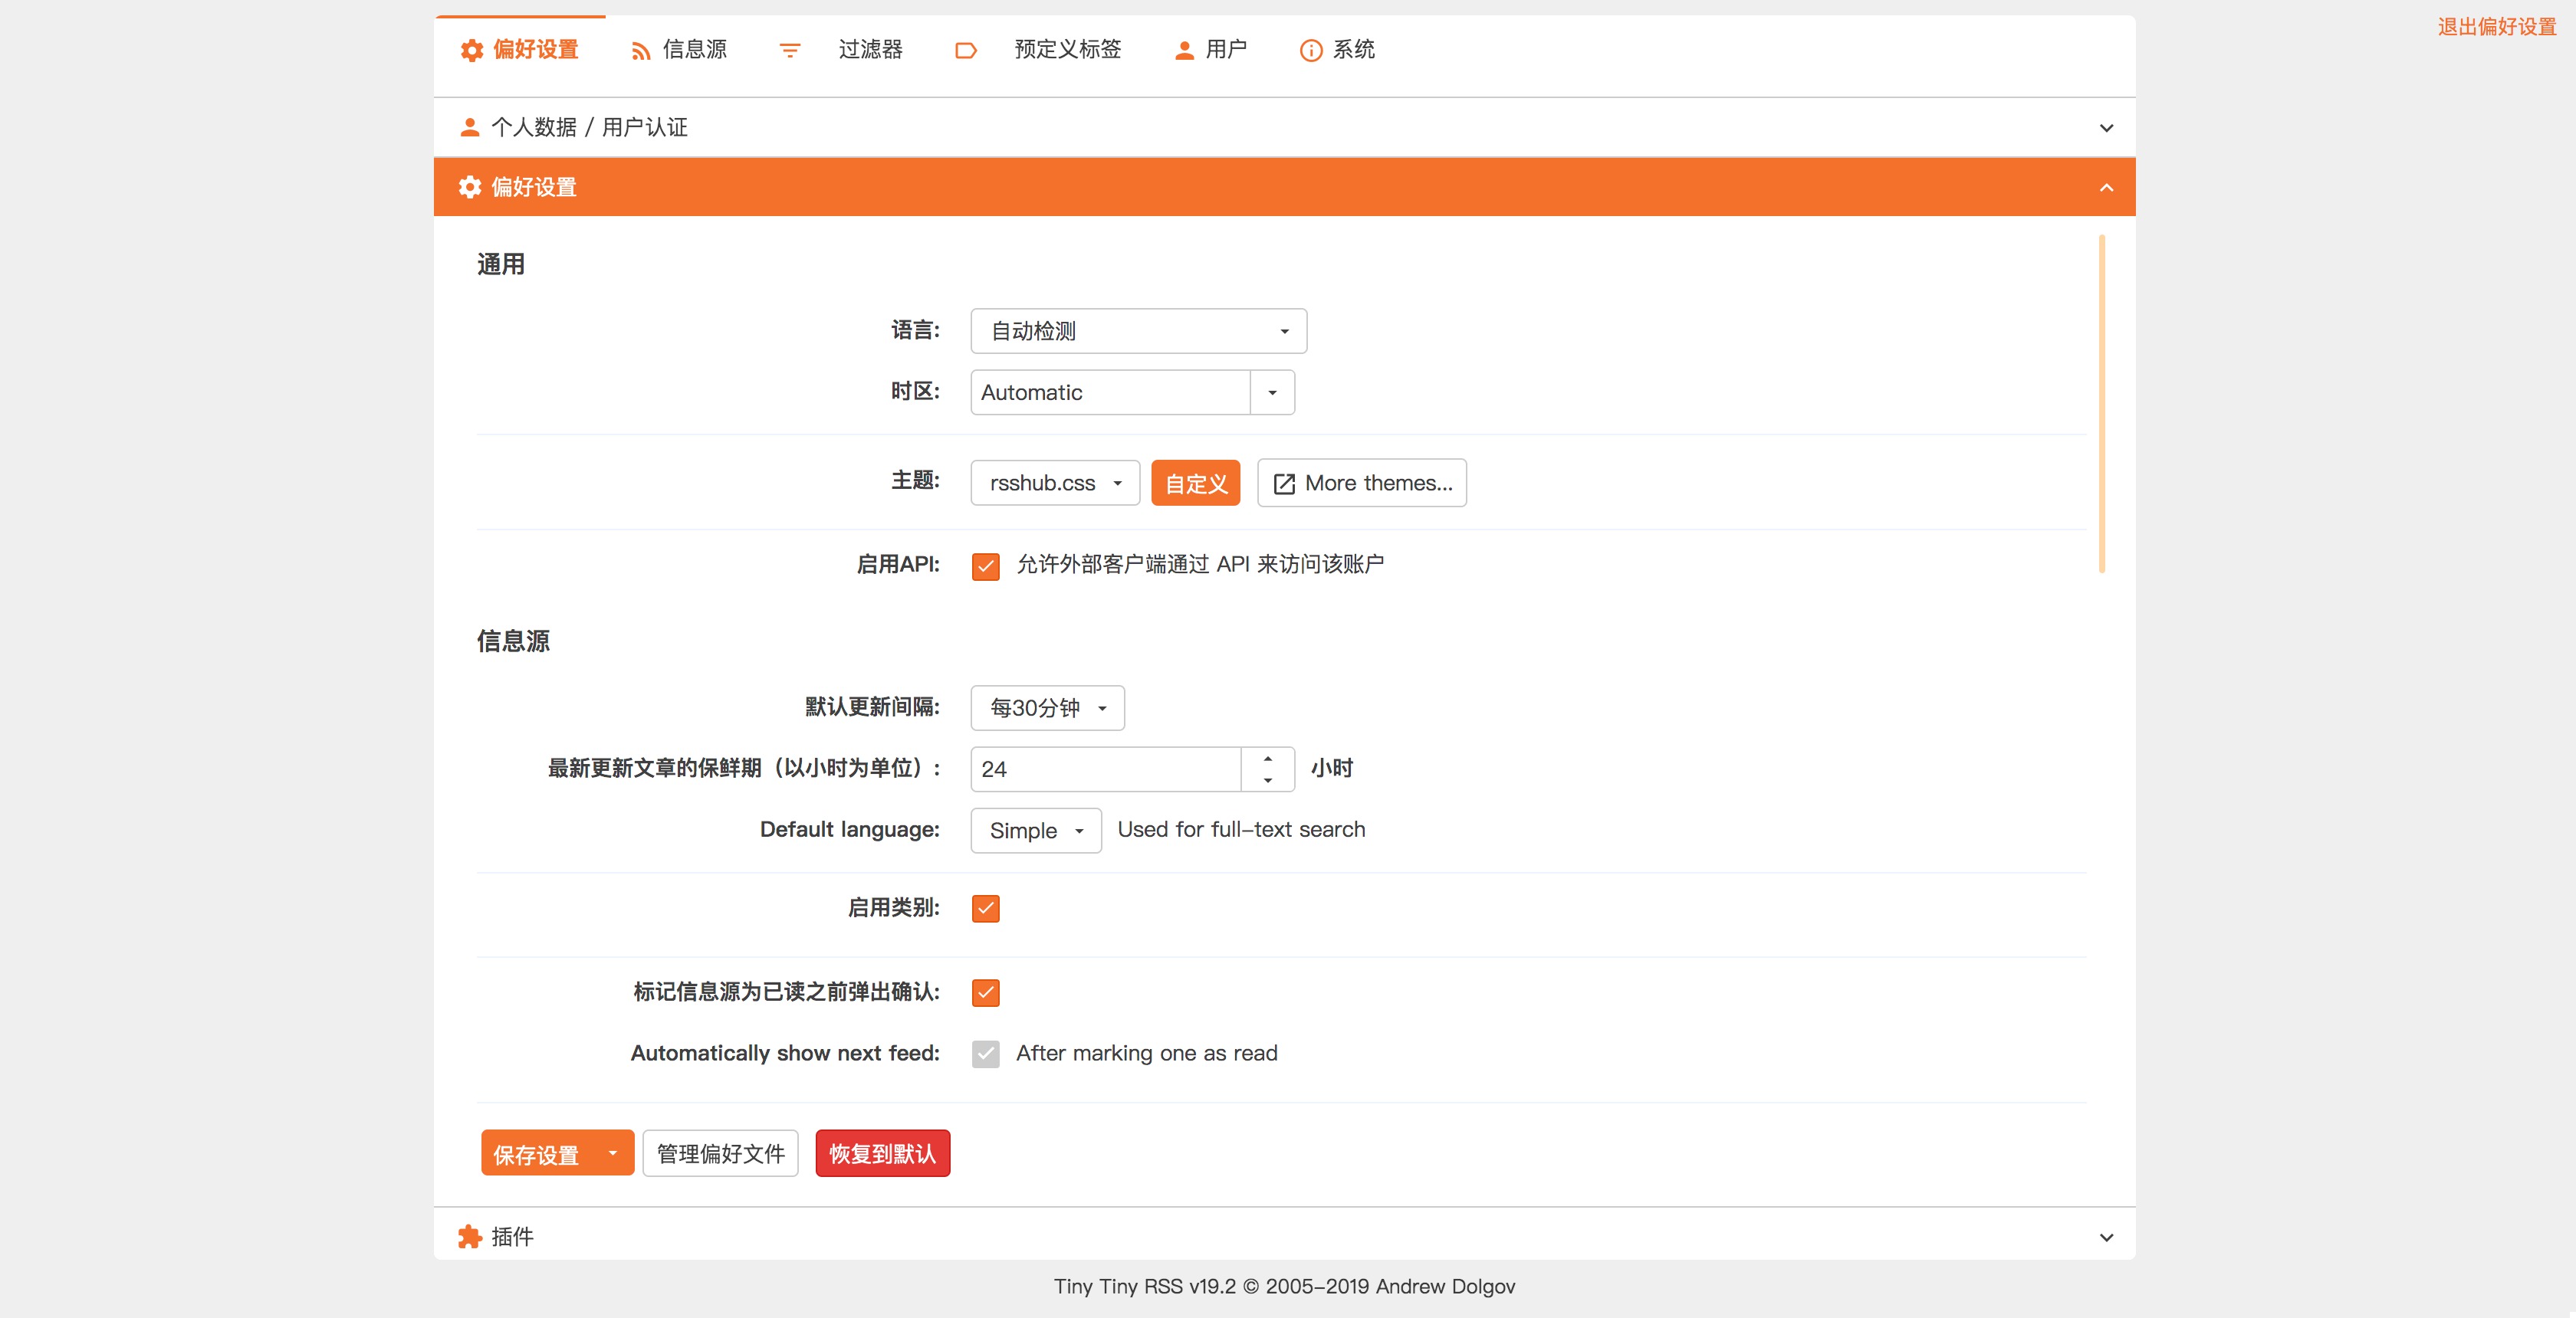Switch to the 过滤器 tab

pos(869,50)
